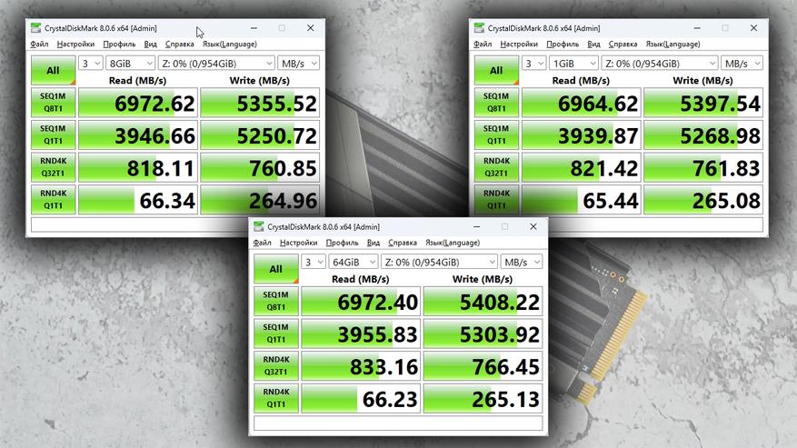This screenshot has width=797, height=448.
Task: Open Профиль menu in 8GiB window
Action: pos(119,45)
